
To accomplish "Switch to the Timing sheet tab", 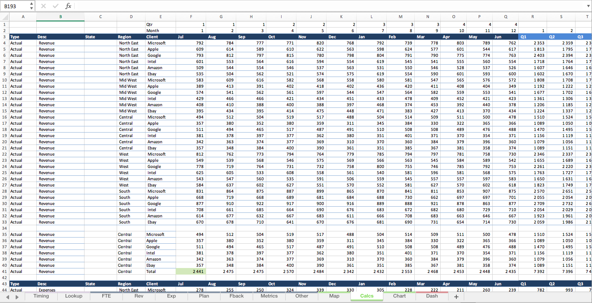I will point(41,296).
